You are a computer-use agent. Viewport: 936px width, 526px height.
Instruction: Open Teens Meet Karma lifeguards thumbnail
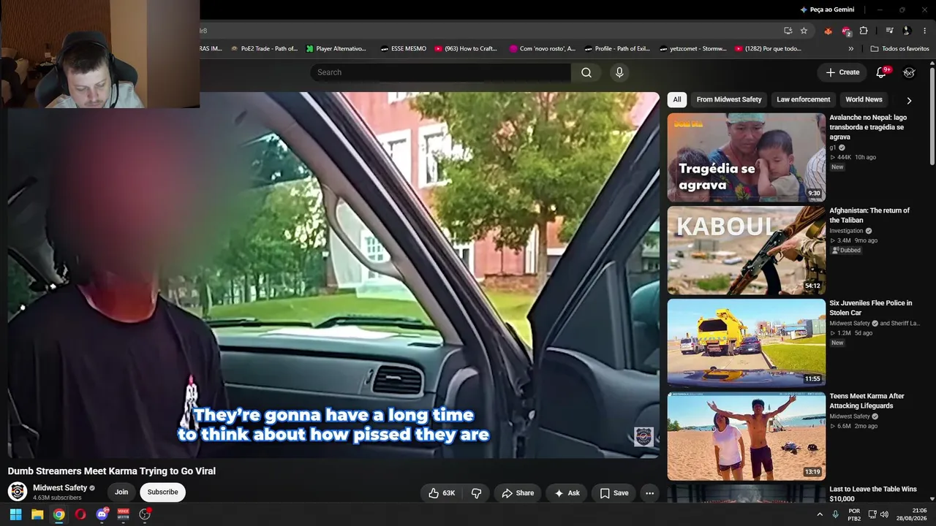(746, 436)
